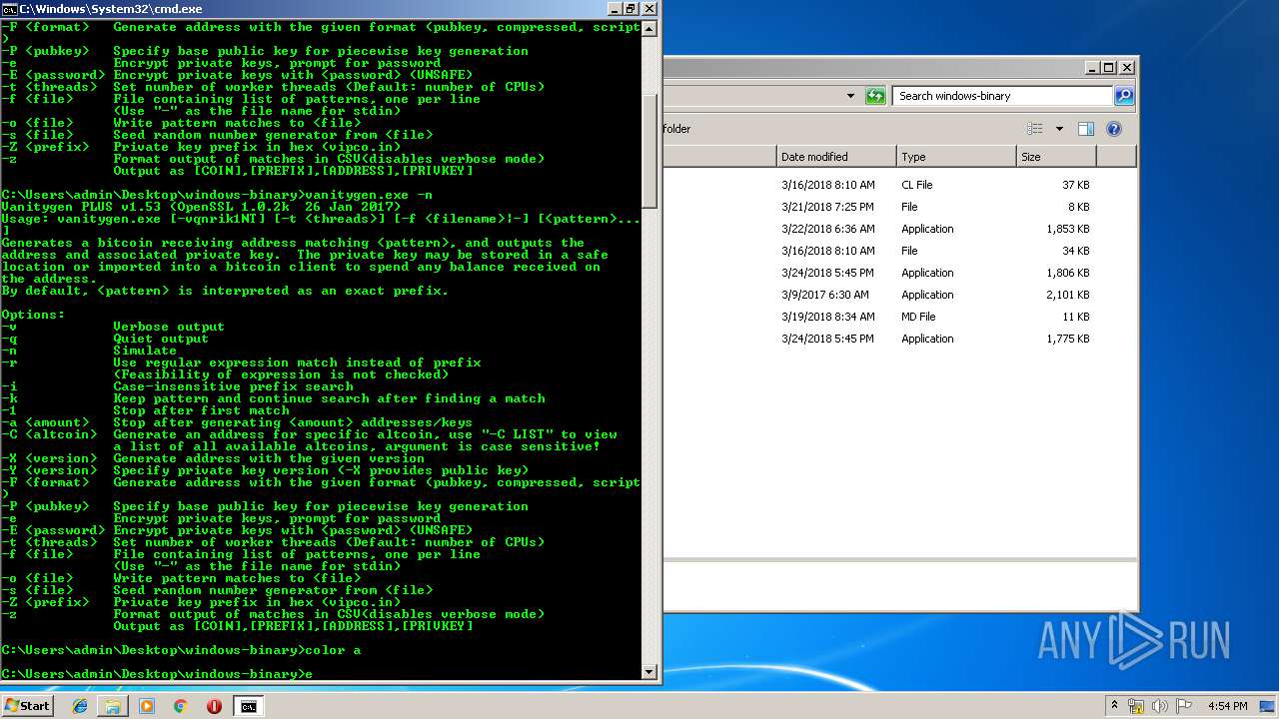Launch Internet Explorer from taskbar
Image resolution: width=1279 pixels, height=719 pixels.
[x=80, y=706]
